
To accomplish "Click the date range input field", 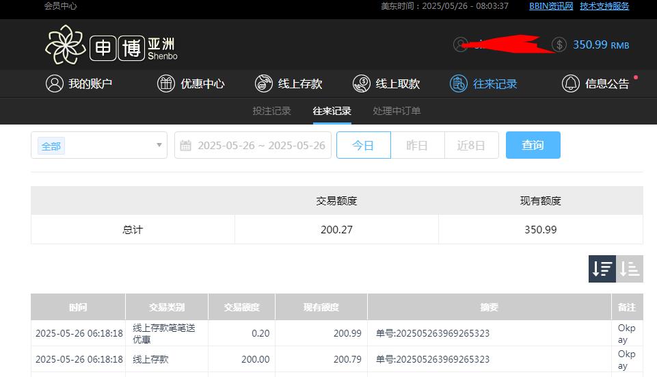I will 253,145.
